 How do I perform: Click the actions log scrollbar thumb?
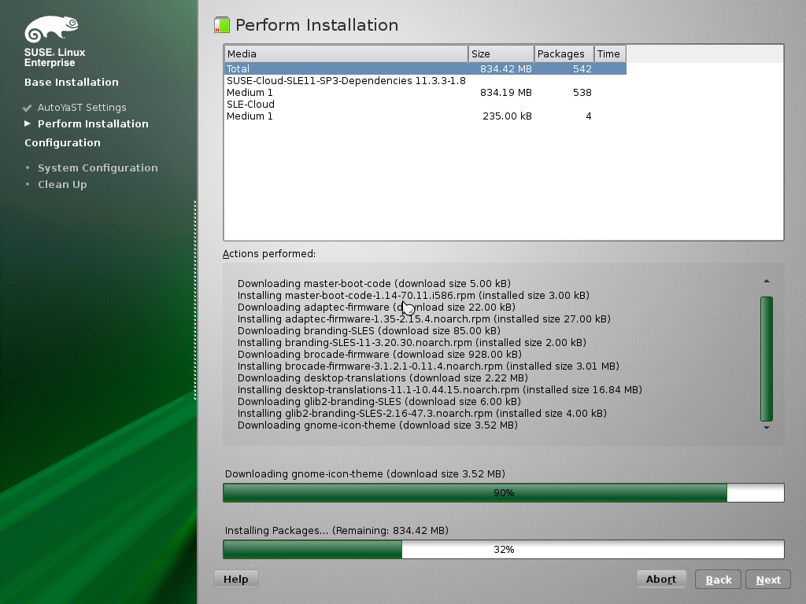click(x=767, y=359)
